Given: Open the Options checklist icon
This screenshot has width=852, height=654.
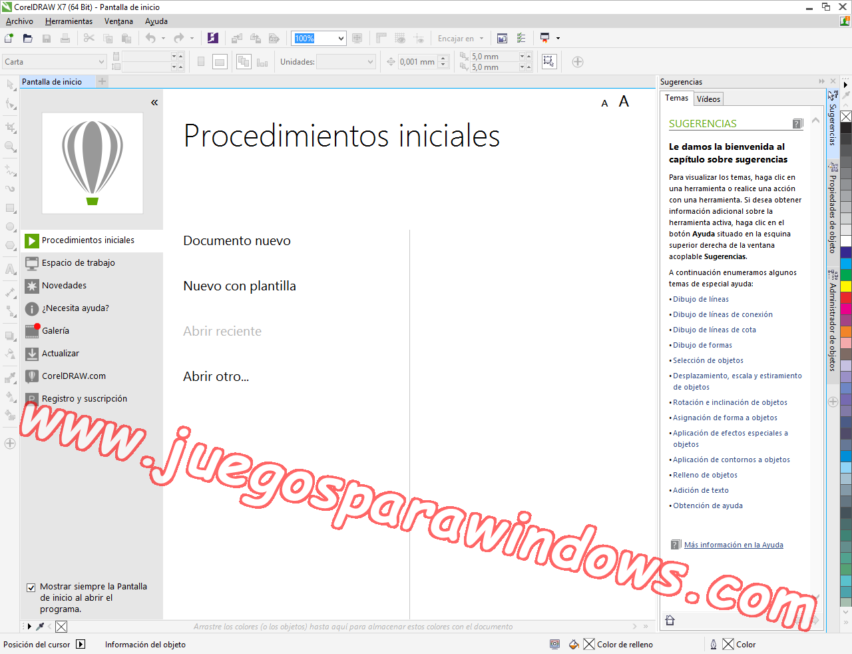Looking at the screenshot, I should [521, 39].
